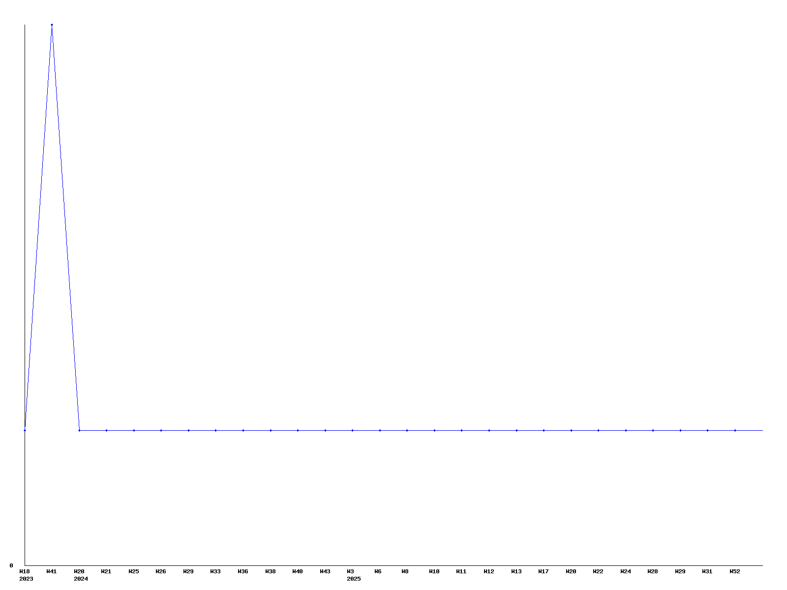787x590 pixels.
Task: Select the data point above W40
Action: tap(298, 430)
